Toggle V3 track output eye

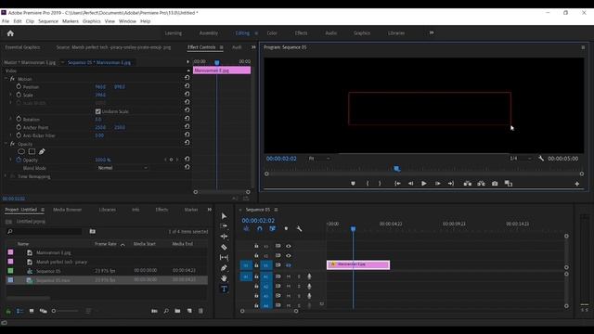289,246
